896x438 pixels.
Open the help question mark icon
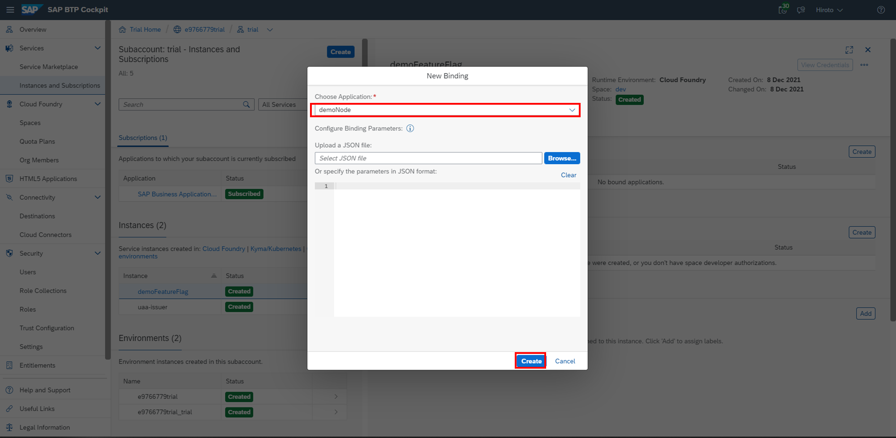coord(881,9)
